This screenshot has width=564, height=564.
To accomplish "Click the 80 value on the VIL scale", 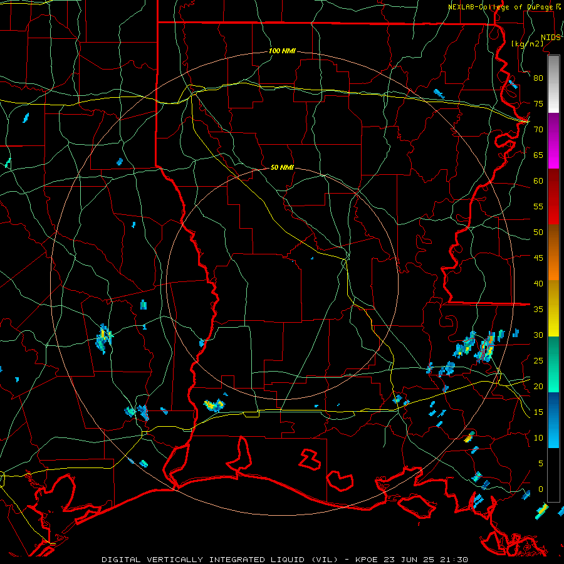I will 538,78.
